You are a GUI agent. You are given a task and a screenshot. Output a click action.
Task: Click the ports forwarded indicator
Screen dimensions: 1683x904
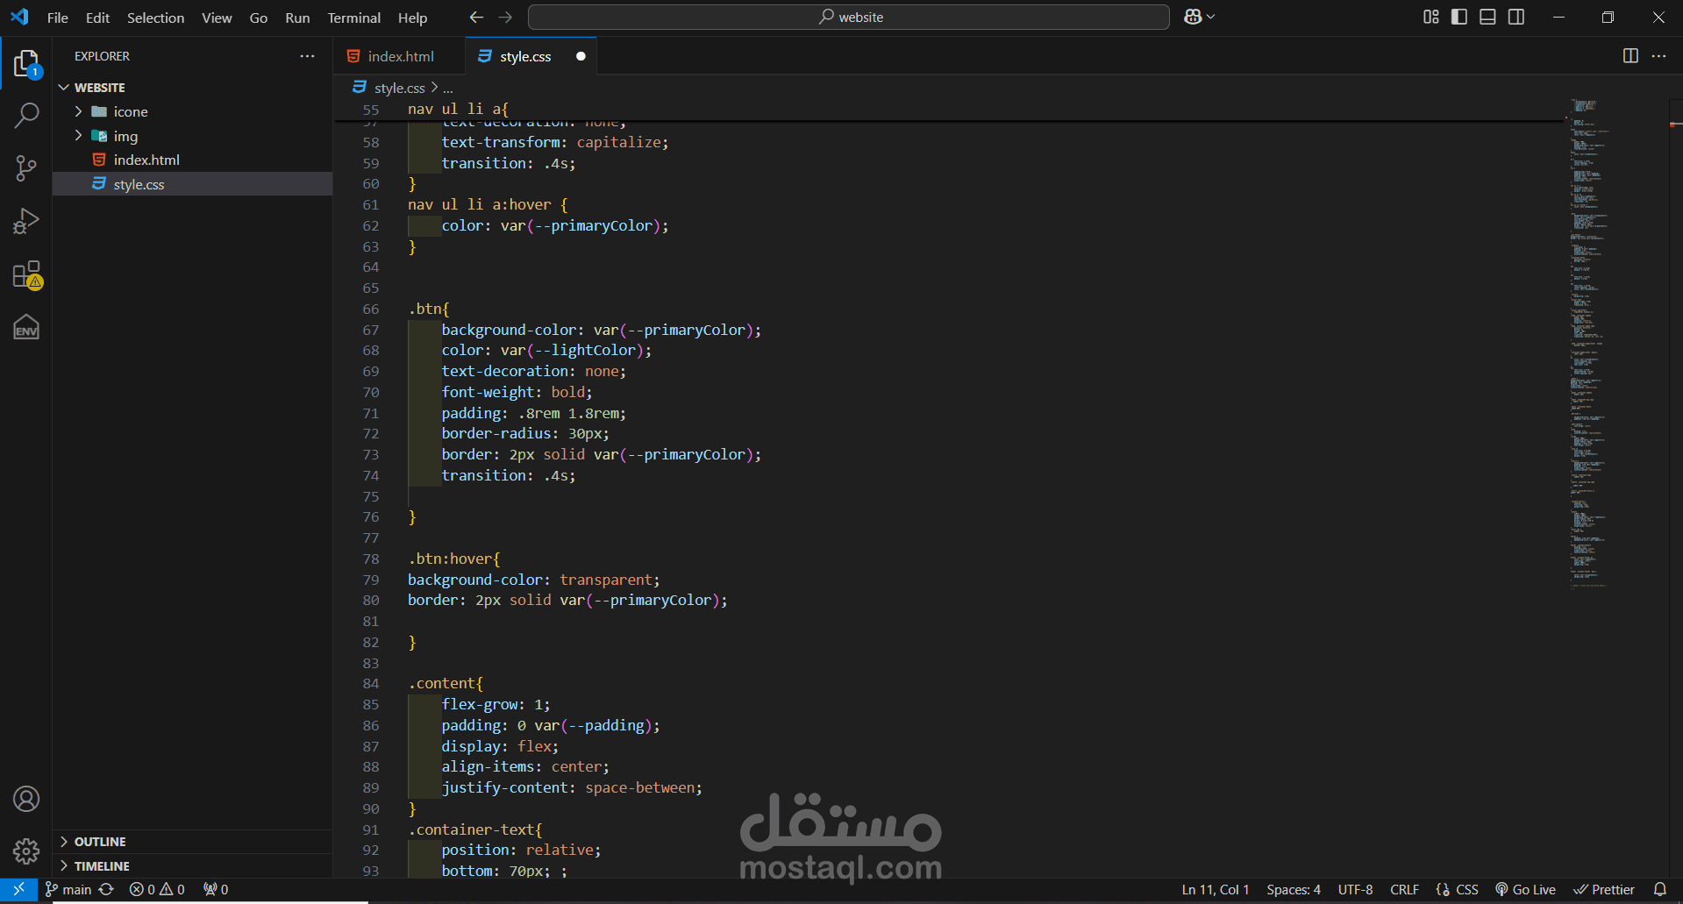coord(216,889)
